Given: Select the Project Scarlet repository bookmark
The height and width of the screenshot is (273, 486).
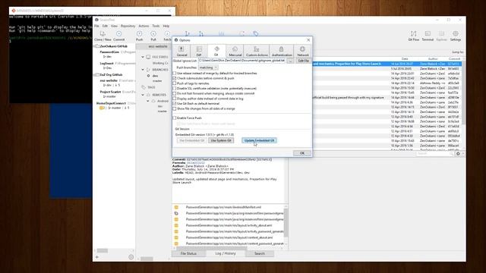Looking at the screenshot, I should coord(110,92).
